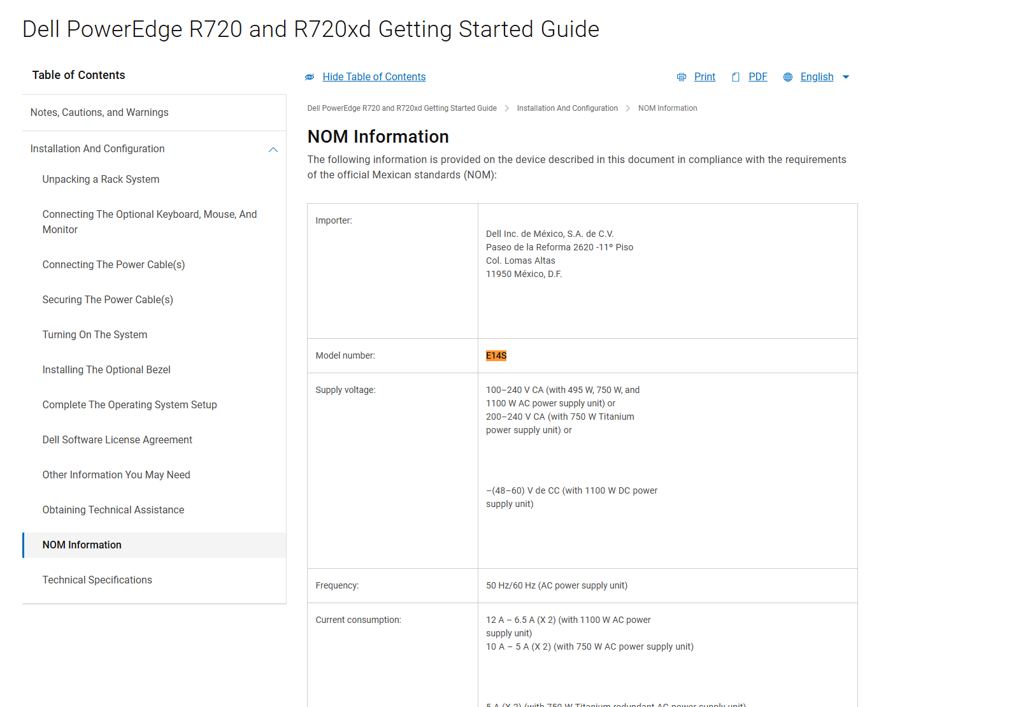The width and height of the screenshot is (1009, 707).
Task: Click the eye icon beside Hide Table of Contents
Action: pos(310,77)
